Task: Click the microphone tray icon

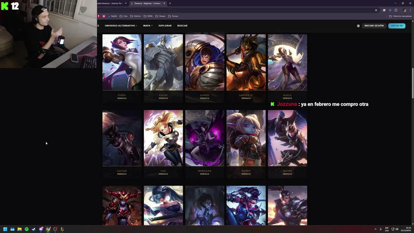Action: (x=381, y=229)
